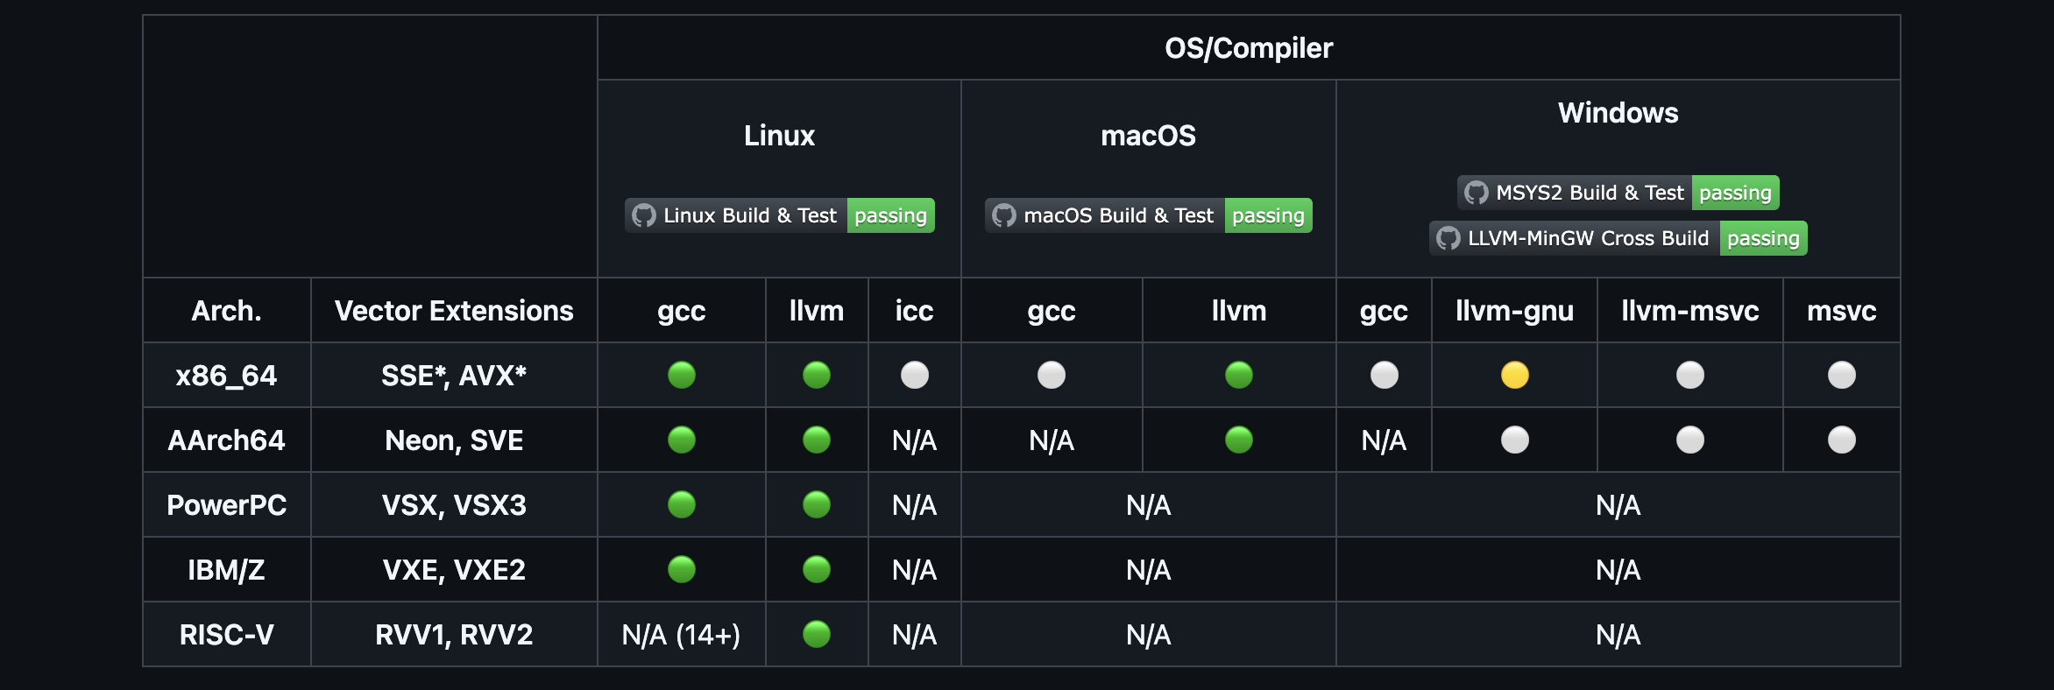Click the green dot for x86_64 Linux llvm
2054x690 pixels.
pos(817,375)
